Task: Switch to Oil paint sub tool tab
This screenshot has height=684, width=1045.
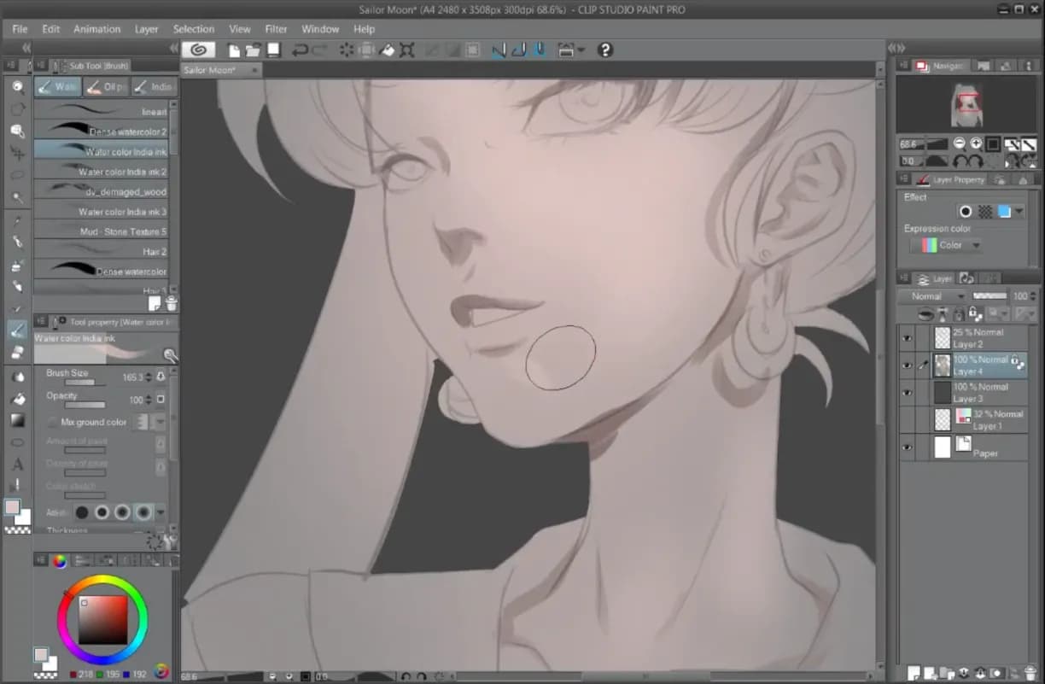Action: 107,87
